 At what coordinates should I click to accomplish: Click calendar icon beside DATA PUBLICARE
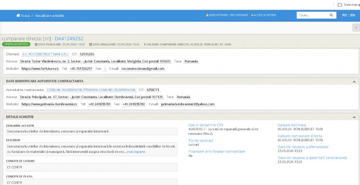36,44
